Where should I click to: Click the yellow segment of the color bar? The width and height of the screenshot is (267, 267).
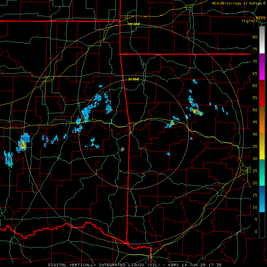[262, 146]
